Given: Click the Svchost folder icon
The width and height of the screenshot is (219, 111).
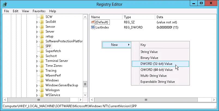Looking at the screenshot, I should tap(42, 56).
